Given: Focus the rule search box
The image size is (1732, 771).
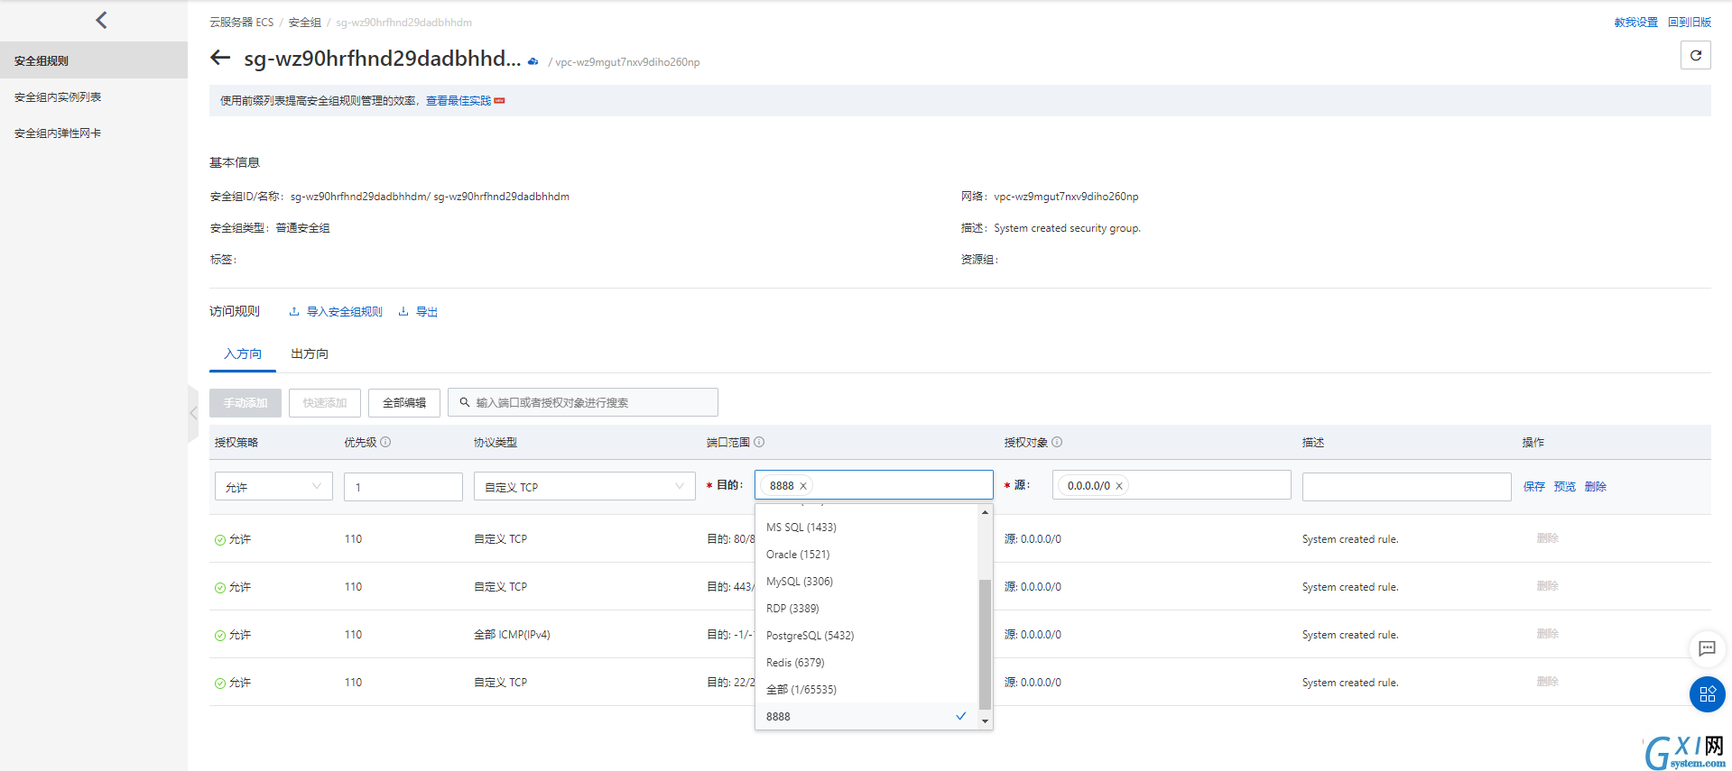Looking at the screenshot, I should (x=583, y=402).
